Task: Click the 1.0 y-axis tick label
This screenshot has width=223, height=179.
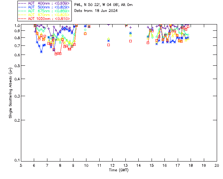Action: (x=17, y=26)
